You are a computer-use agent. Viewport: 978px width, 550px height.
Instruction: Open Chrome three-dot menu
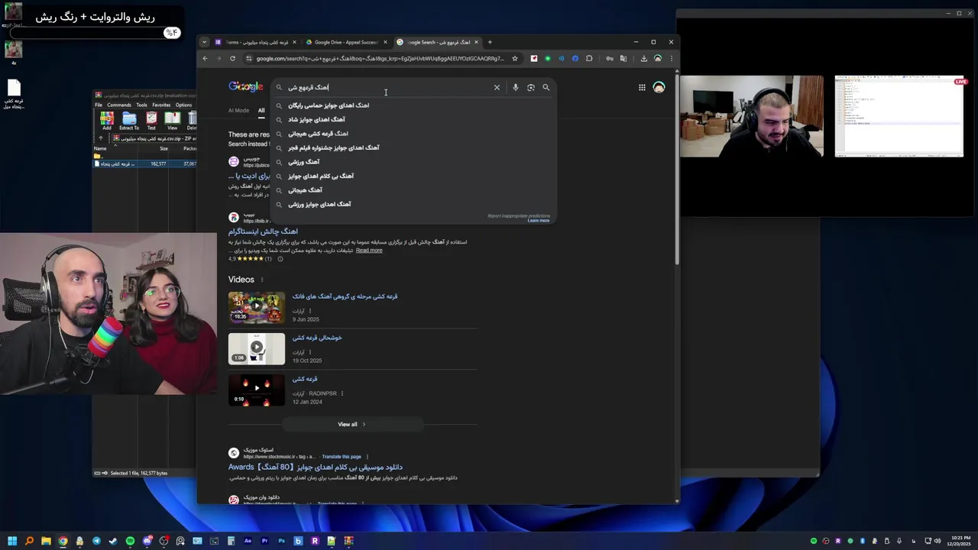pos(671,58)
